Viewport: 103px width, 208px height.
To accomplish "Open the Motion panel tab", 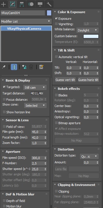I will [x=31, y=4].
